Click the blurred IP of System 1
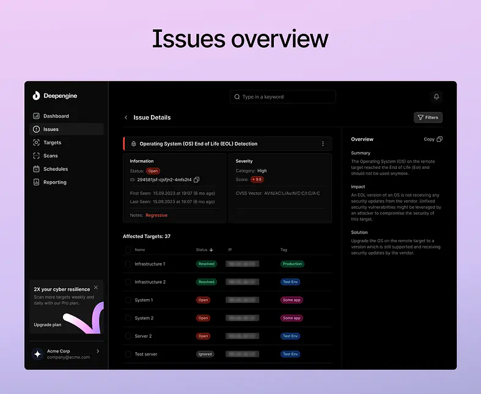 pyautogui.click(x=243, y=300)
